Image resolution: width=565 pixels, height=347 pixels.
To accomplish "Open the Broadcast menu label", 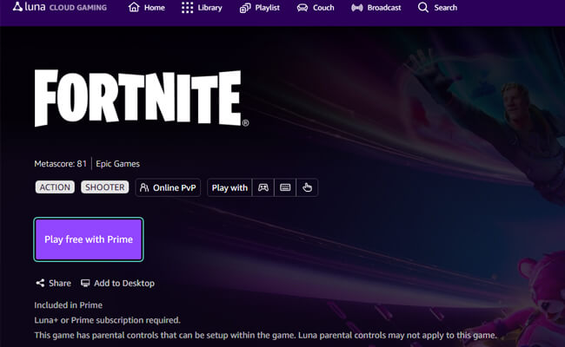I will click(384, 8).
